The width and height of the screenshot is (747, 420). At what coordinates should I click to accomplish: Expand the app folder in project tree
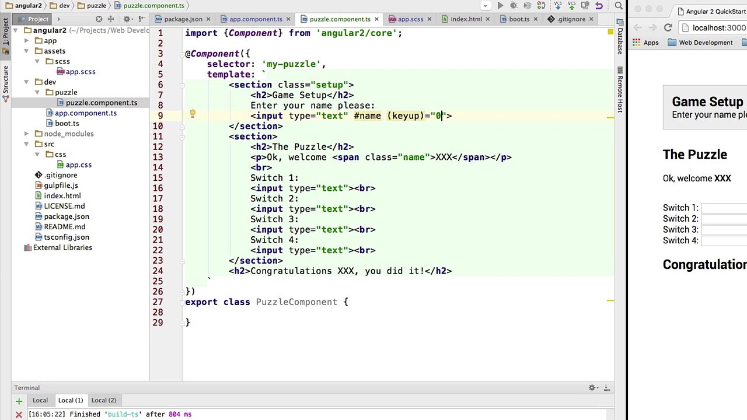[x=26, y=41]
